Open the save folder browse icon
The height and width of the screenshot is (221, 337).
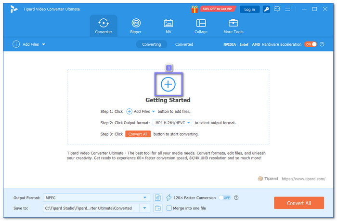158,208
